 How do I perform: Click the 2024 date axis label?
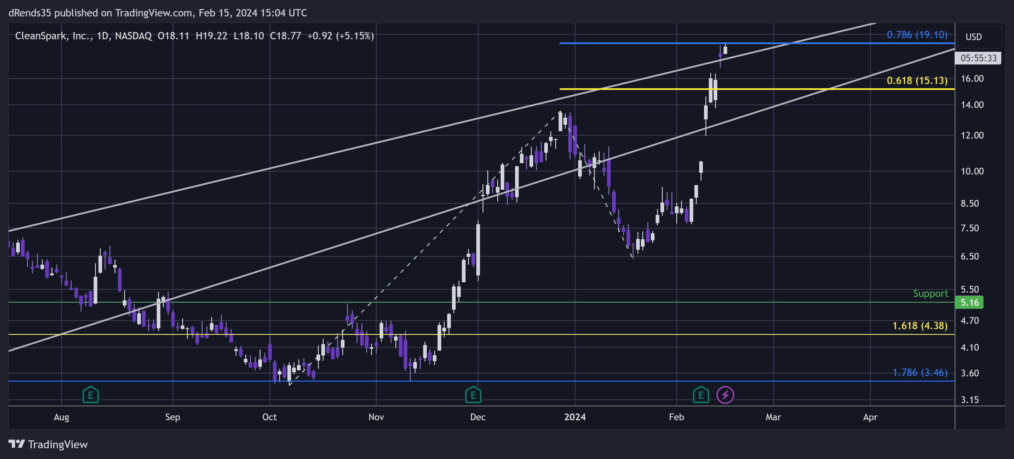click(x=575, y=417)
